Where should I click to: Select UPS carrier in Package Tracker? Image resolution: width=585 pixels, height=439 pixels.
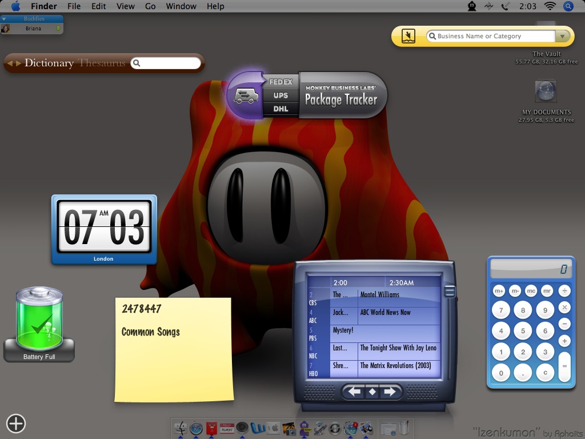pyautogui.click(x=281, y=95)
